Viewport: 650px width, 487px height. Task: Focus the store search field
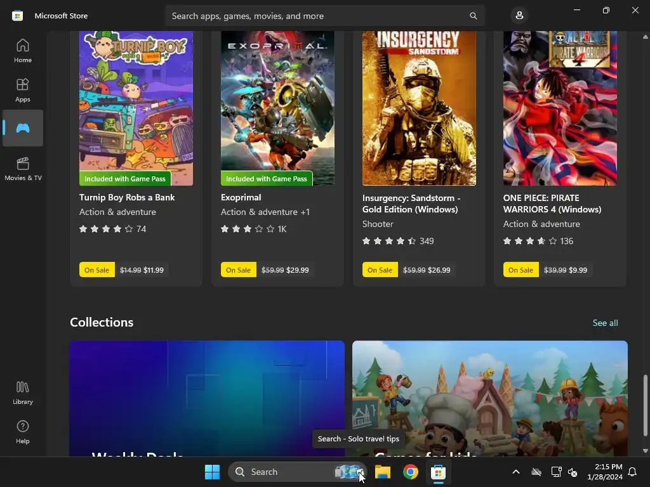(324, 16)
